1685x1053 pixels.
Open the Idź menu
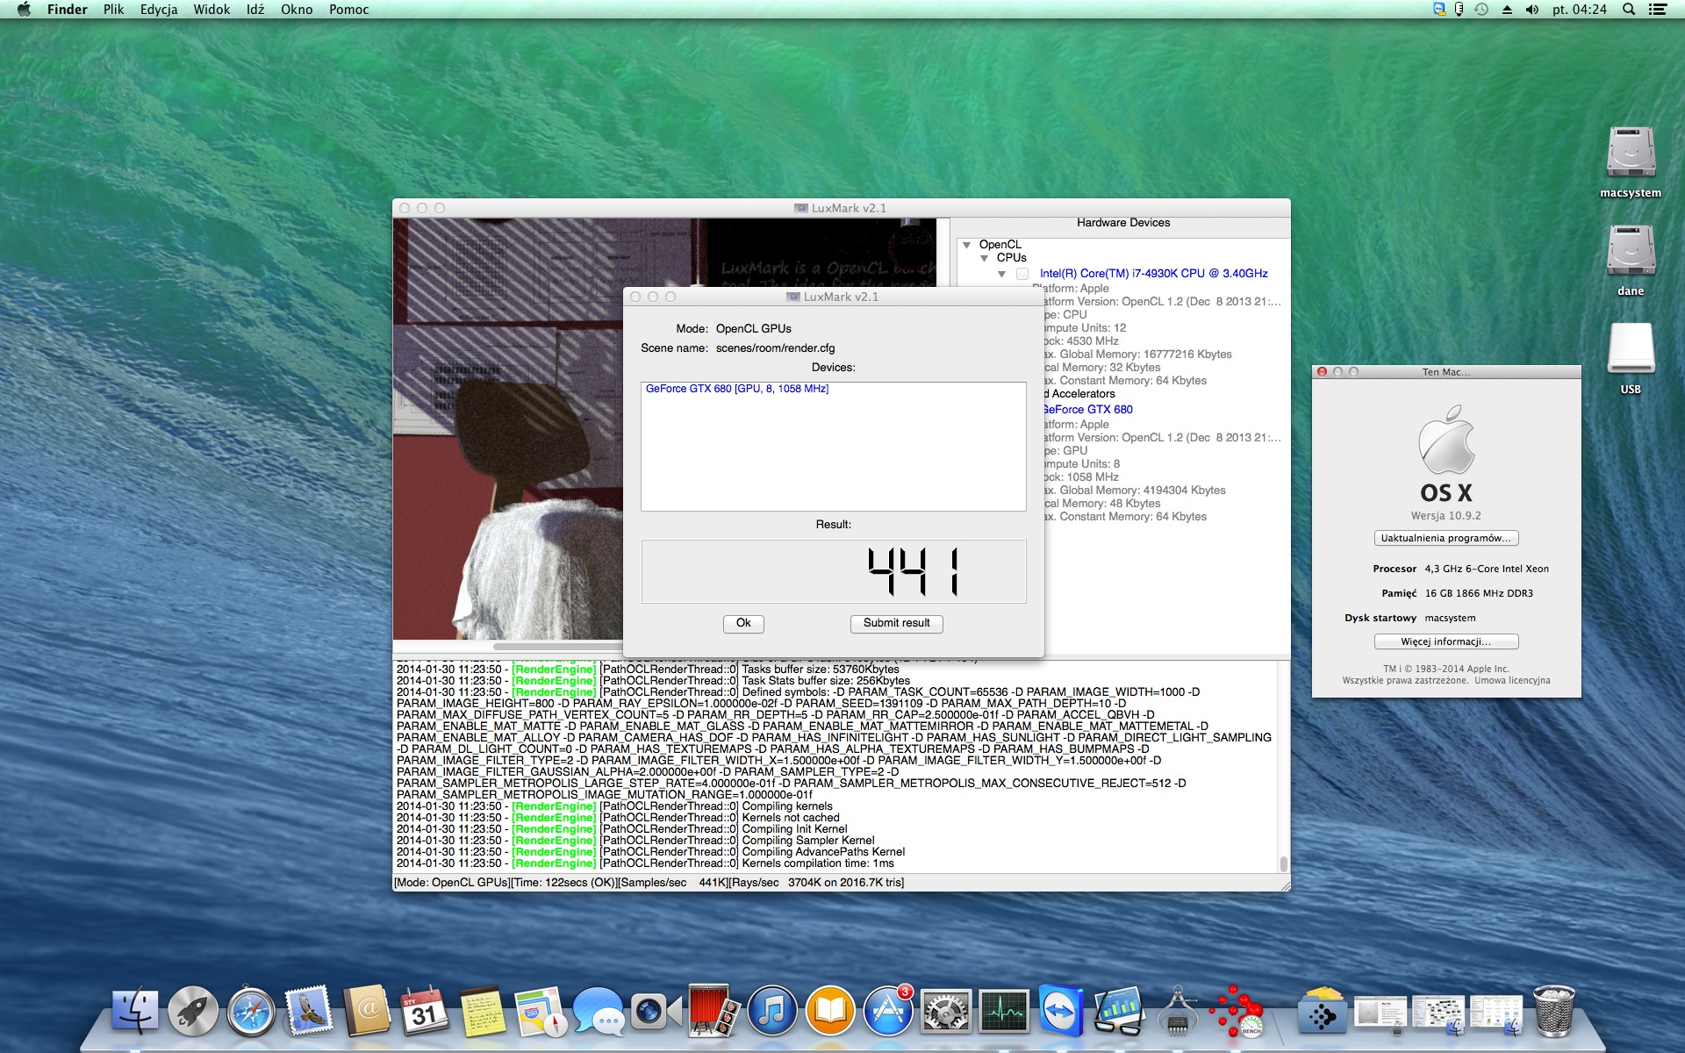click(x=255, y=10)
